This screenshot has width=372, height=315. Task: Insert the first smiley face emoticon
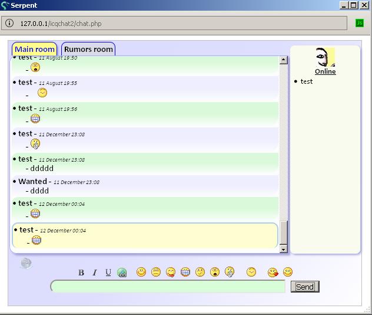[141, 272]
